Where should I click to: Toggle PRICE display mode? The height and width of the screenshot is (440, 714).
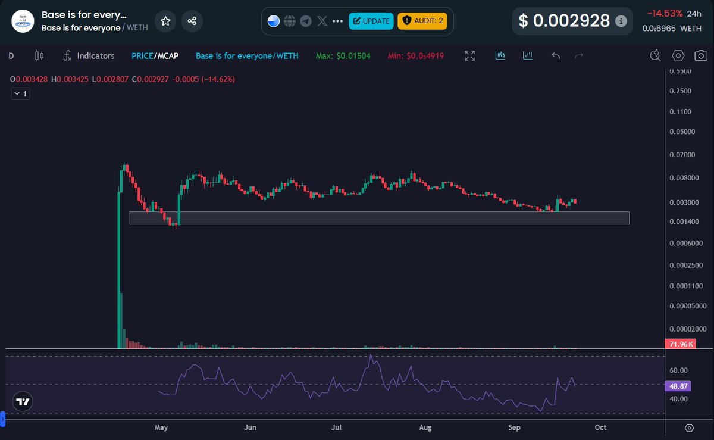[x=142, y=55]
